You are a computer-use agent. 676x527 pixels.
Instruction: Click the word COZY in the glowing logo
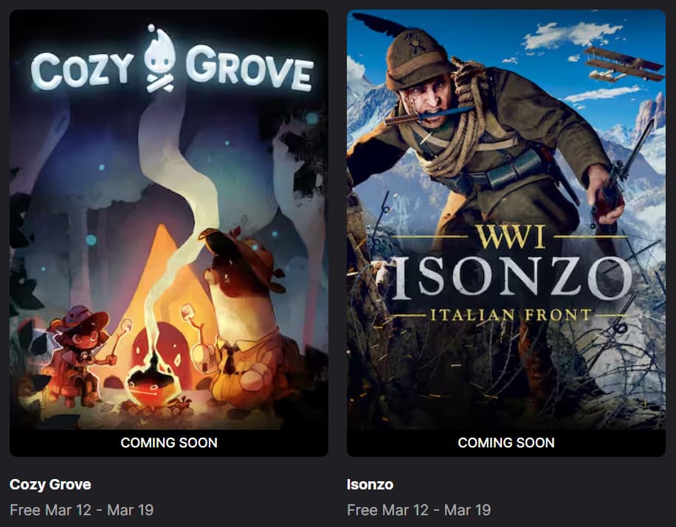[x=82, y=70]
